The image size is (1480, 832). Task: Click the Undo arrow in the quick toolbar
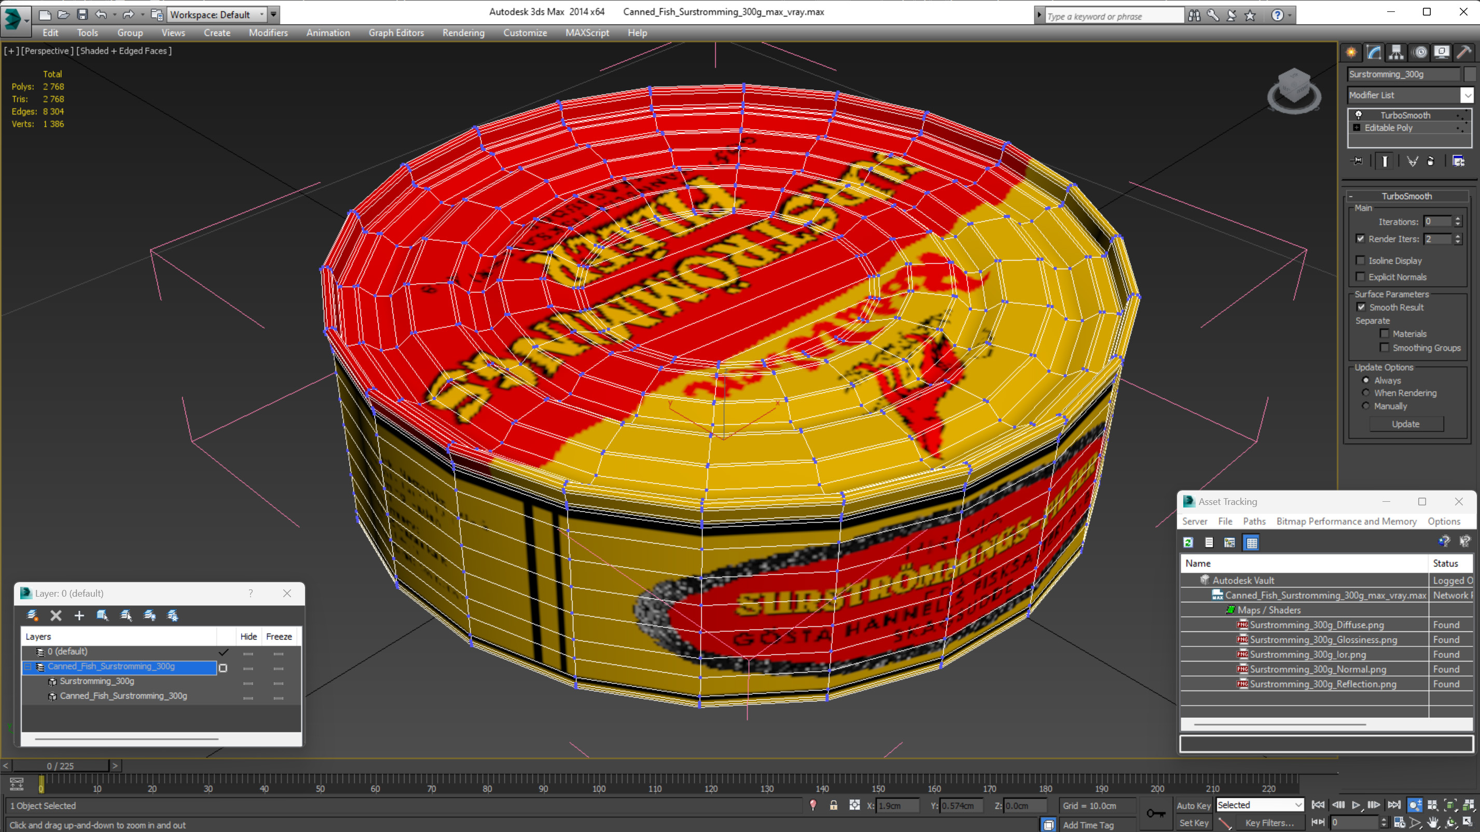[101, 15]
